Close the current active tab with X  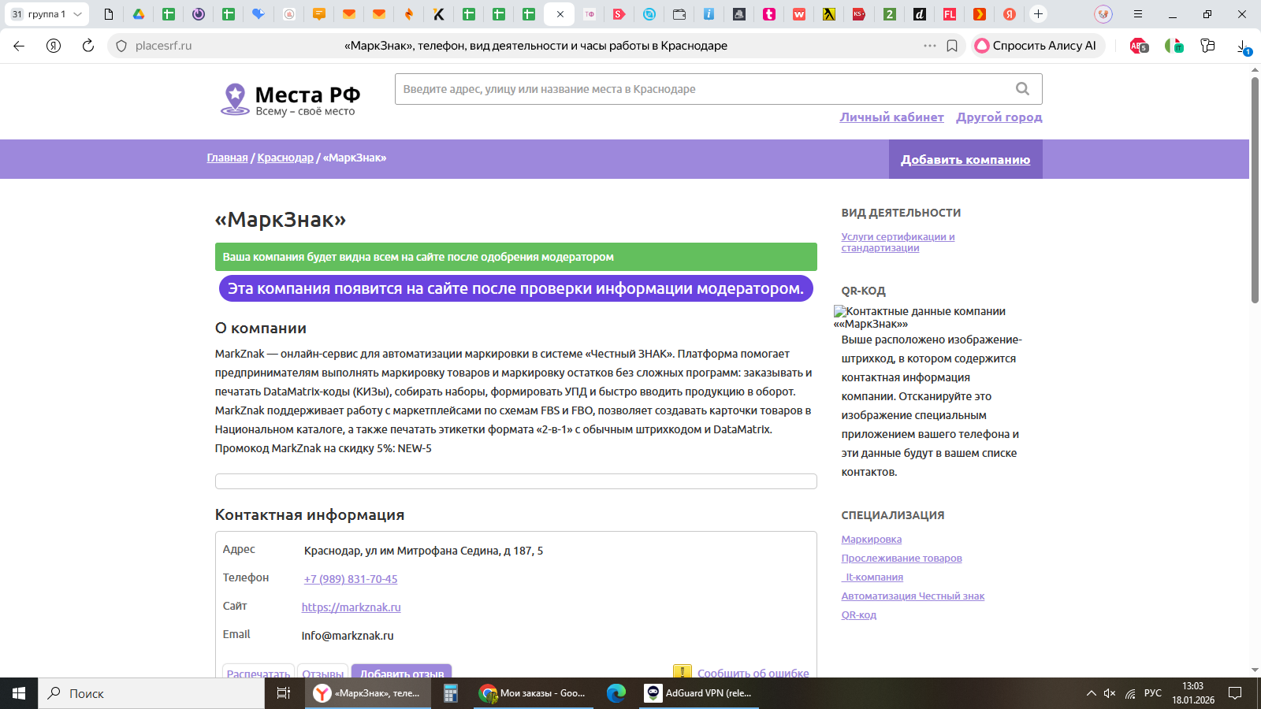[x=560, y=14]
